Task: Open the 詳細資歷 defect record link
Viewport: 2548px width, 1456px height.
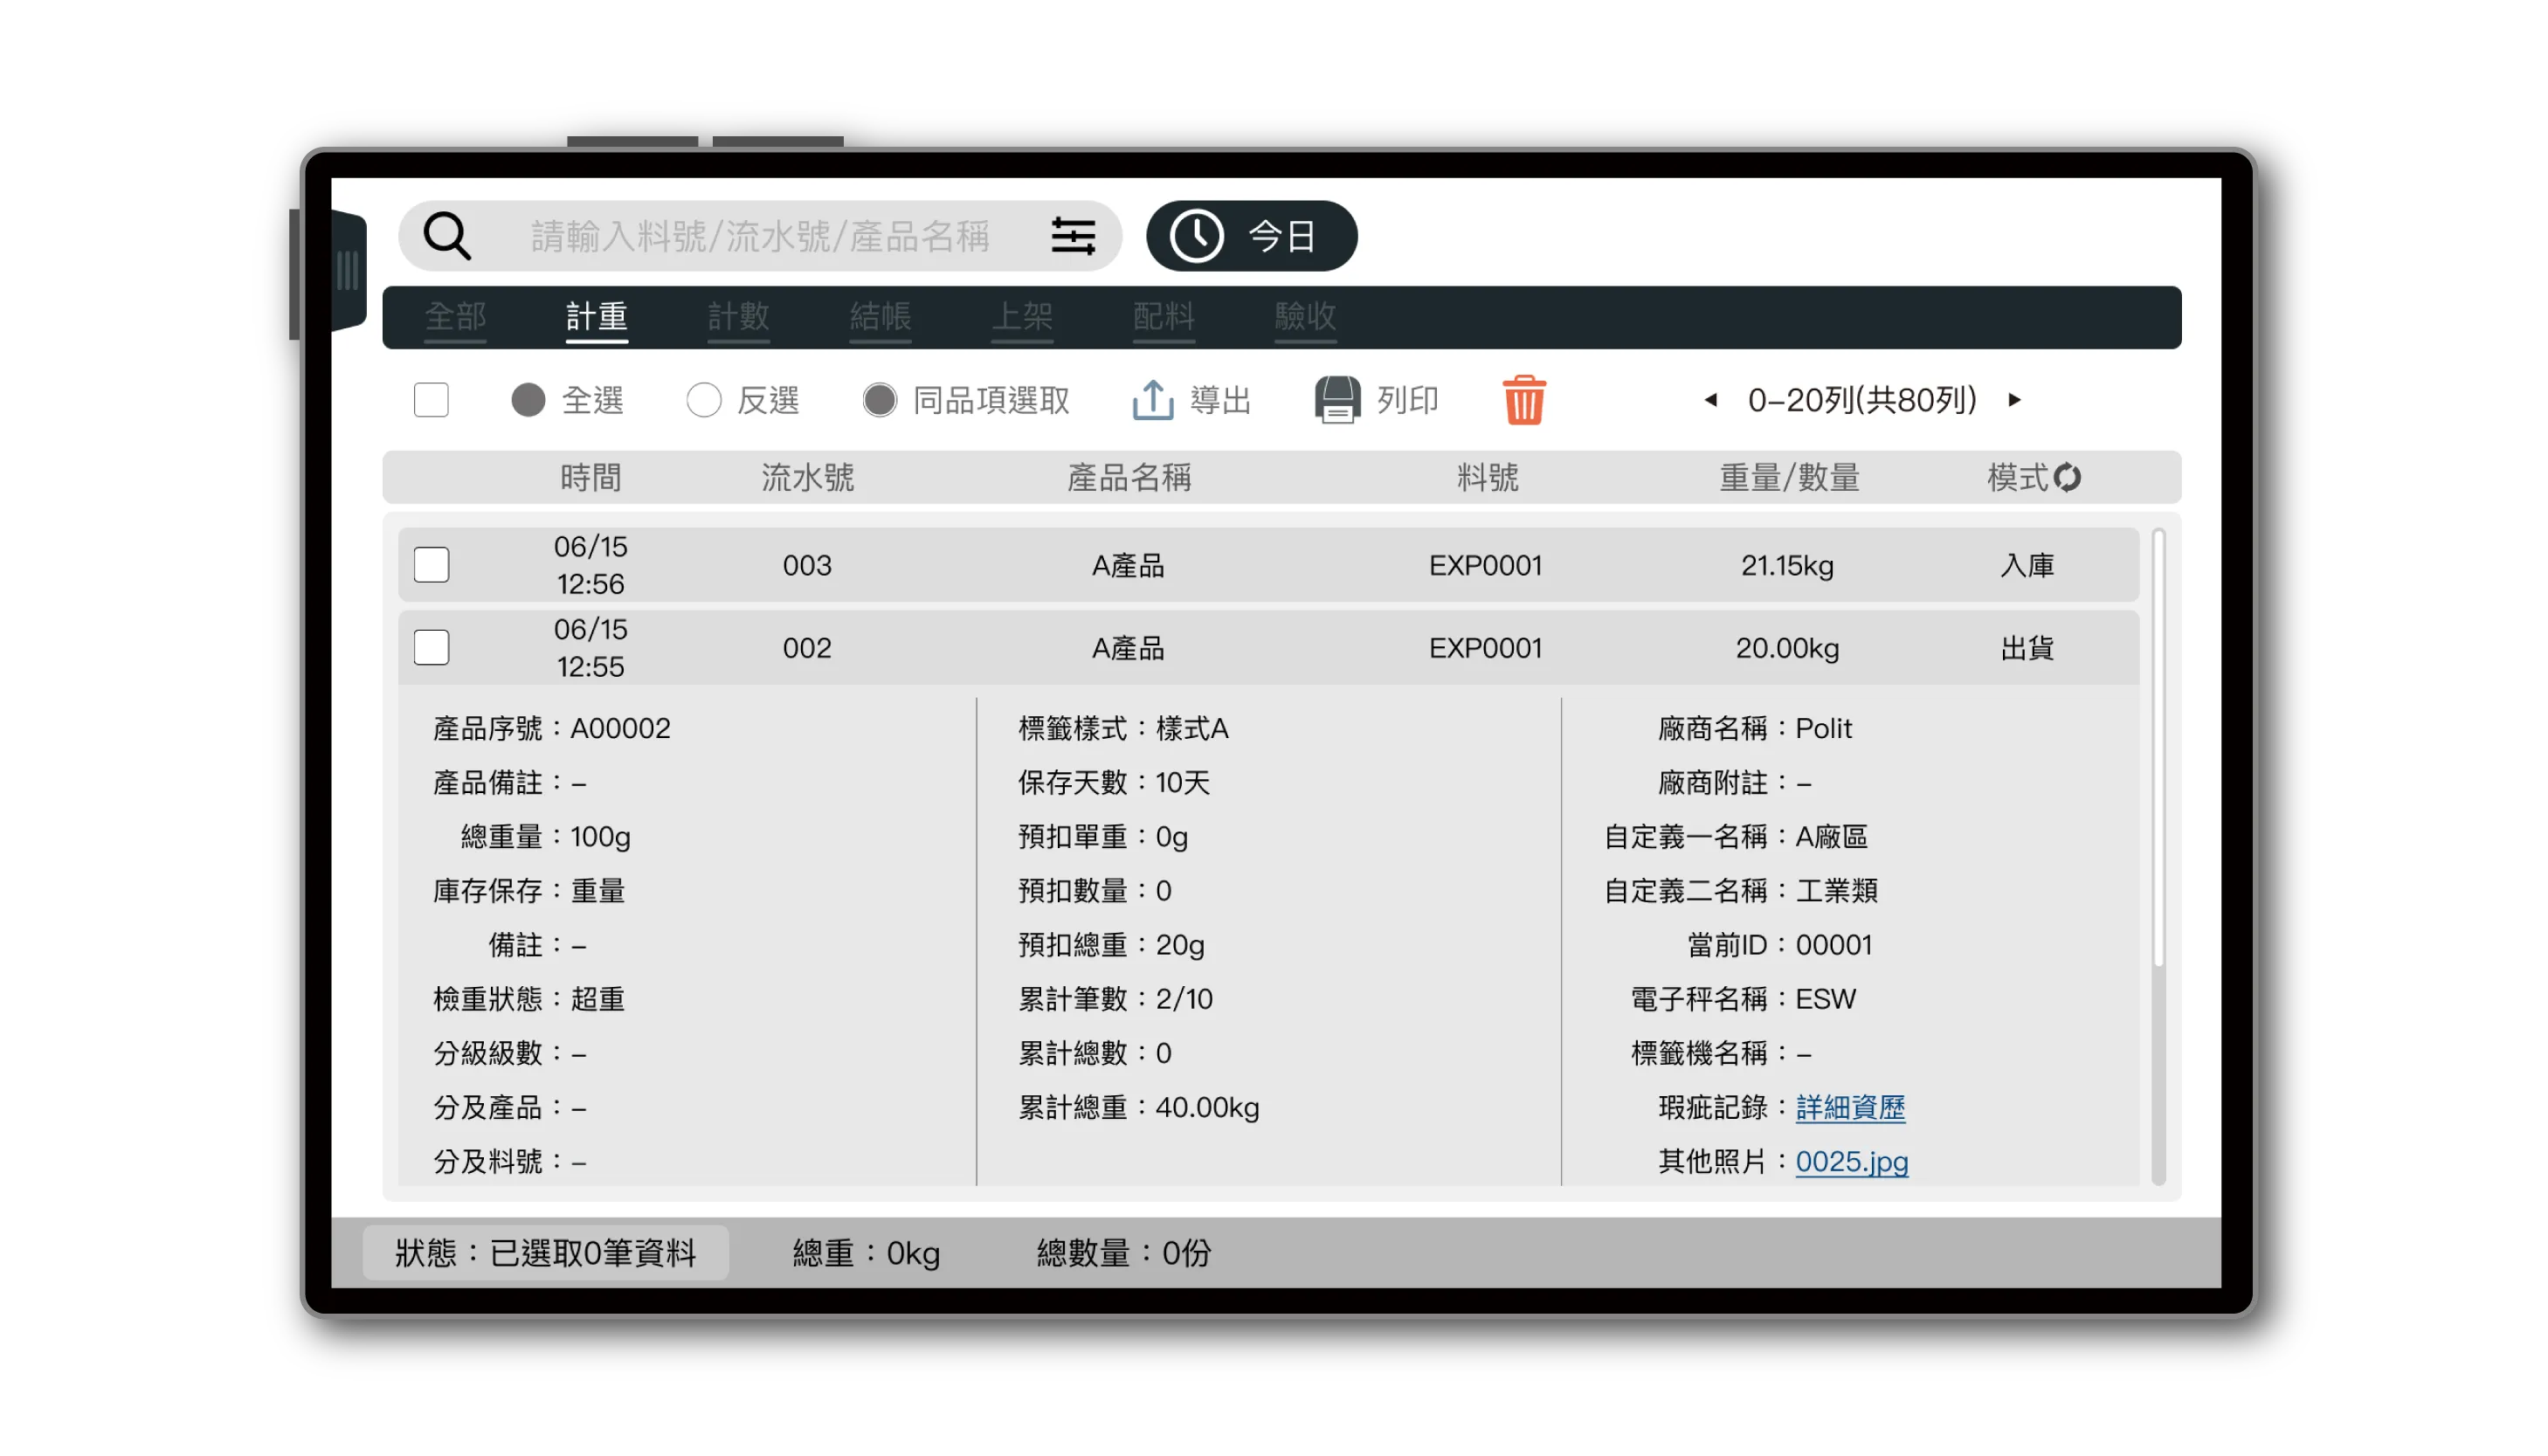Action: 1851,1108
